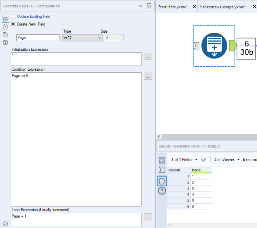Show input anchor data in Results
The image size is (257, 228).
162,170
